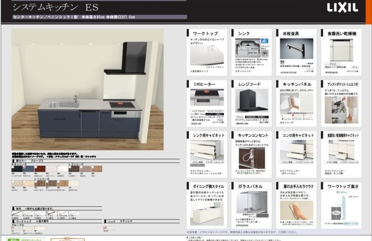Uncheck the navy blue K9 door color checkbox
Viewport: 372px width, 241px height.
(24, 167)
